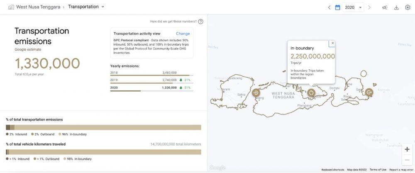Viewport: 415px width, 173px height.
Task: Click the home building icon in breadcrumb
Action: (x=11, y=7)
